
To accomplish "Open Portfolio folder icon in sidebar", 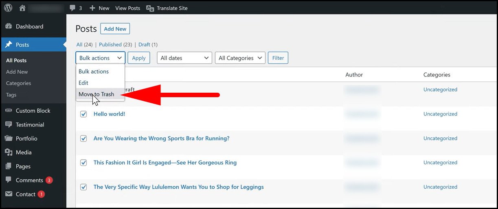I will (x=9, y=139).
